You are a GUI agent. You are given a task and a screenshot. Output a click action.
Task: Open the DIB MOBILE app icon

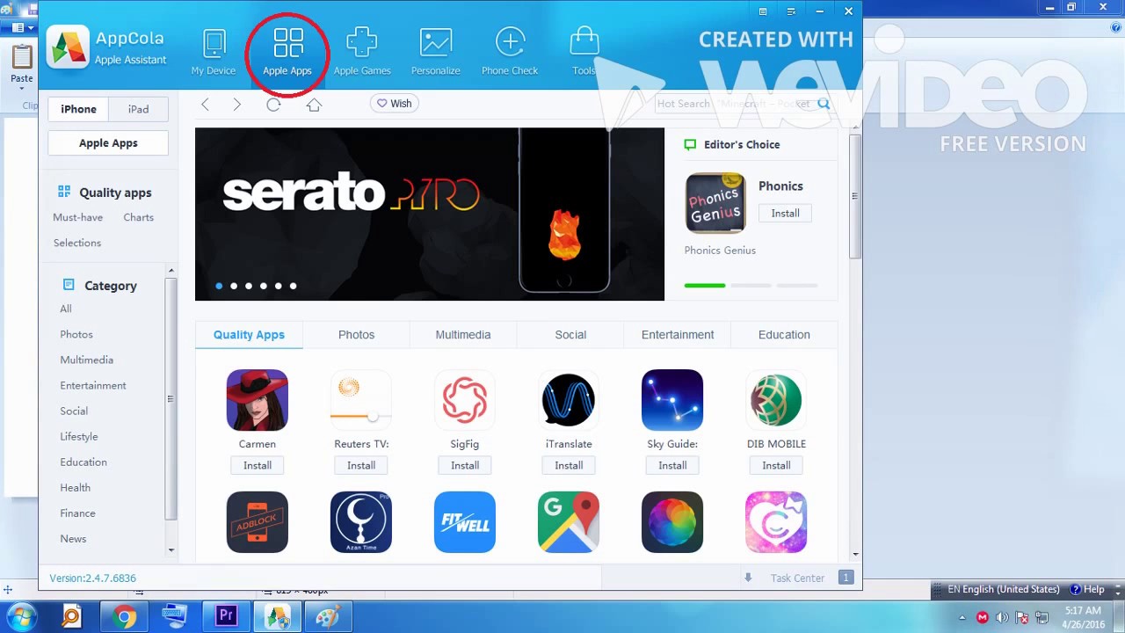(776, 400)
